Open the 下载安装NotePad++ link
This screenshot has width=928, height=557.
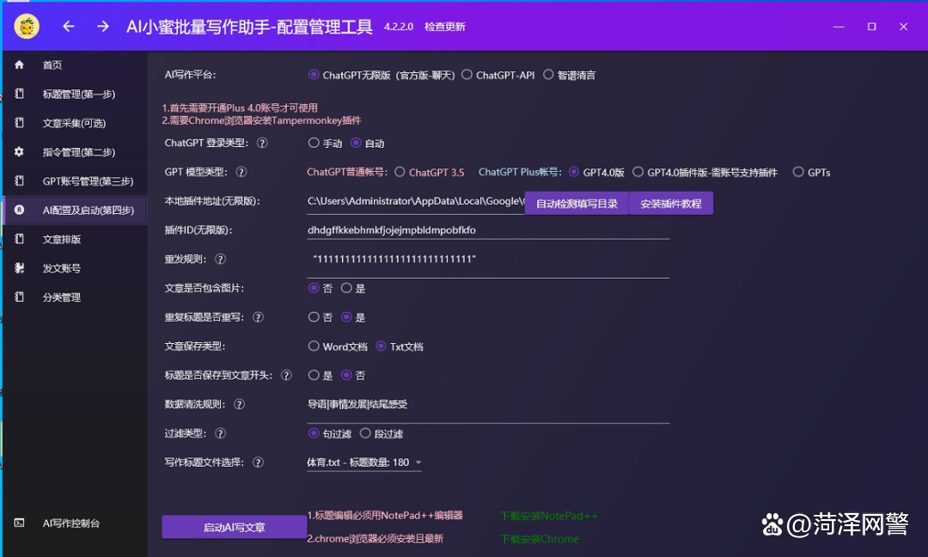(548, 516)
